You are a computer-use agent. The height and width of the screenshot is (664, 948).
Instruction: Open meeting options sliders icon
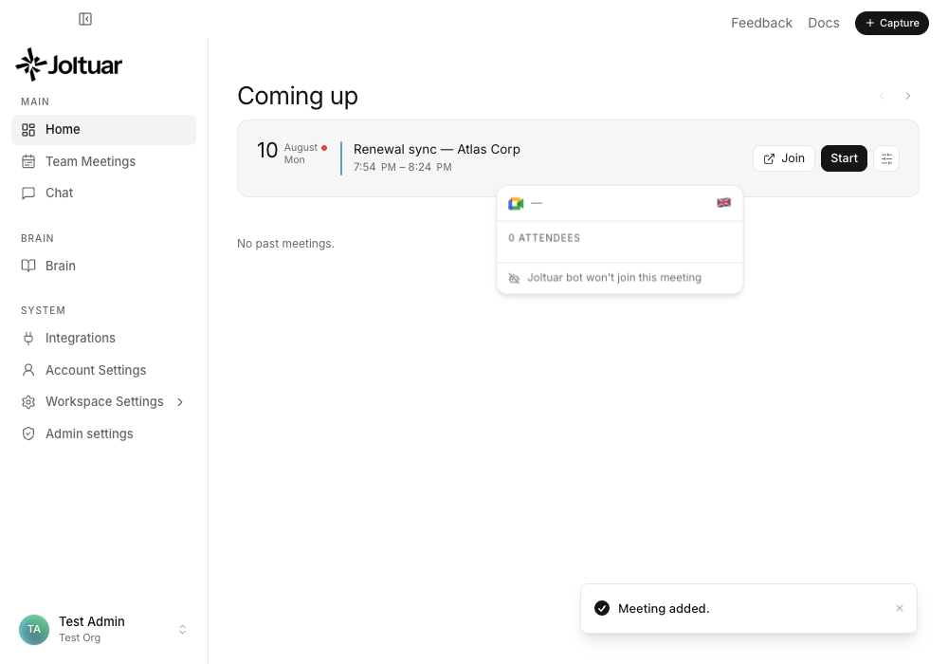(x=886, y=158)
